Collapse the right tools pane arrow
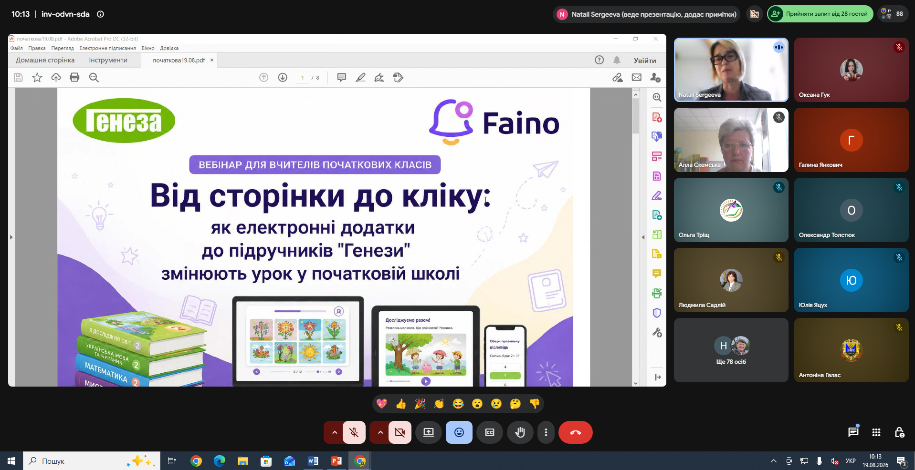This screenshot has height=470, width=915. pos(658,377)
